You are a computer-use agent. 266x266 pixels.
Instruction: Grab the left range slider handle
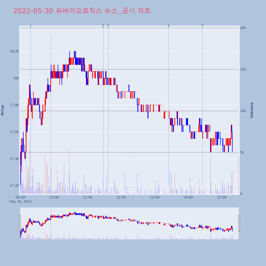point(20,223)
